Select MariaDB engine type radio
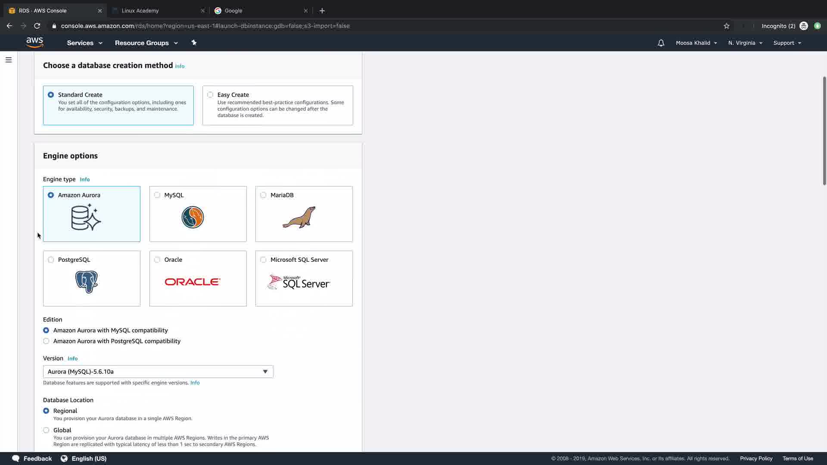The image size is (827, 465). tap(263, 195)
